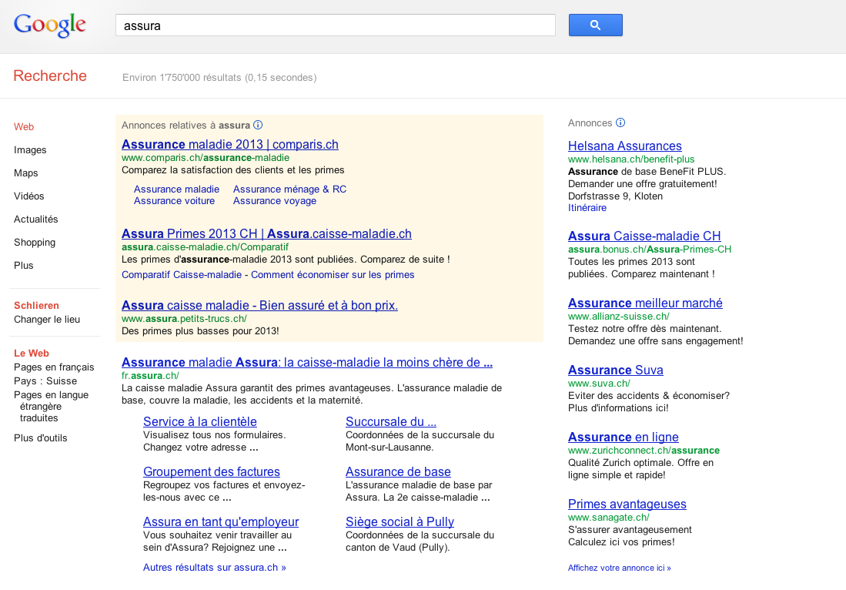
Task: Click 'Affichez votre annonce ici »'
Action: (620, 568)
